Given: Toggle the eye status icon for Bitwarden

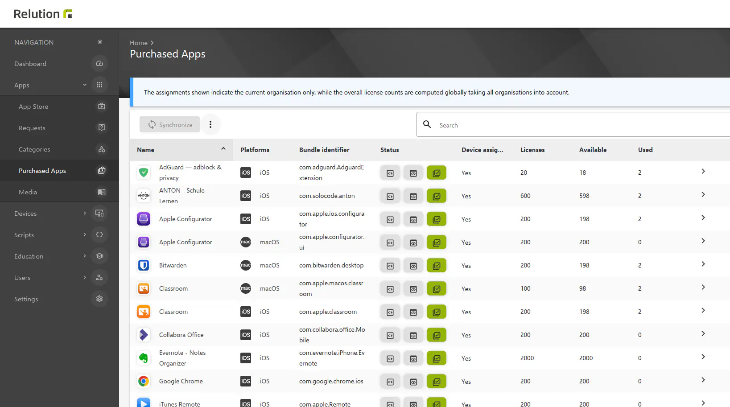Looking at the screenshot, I should pyautogui.click(x=413, y=266).
